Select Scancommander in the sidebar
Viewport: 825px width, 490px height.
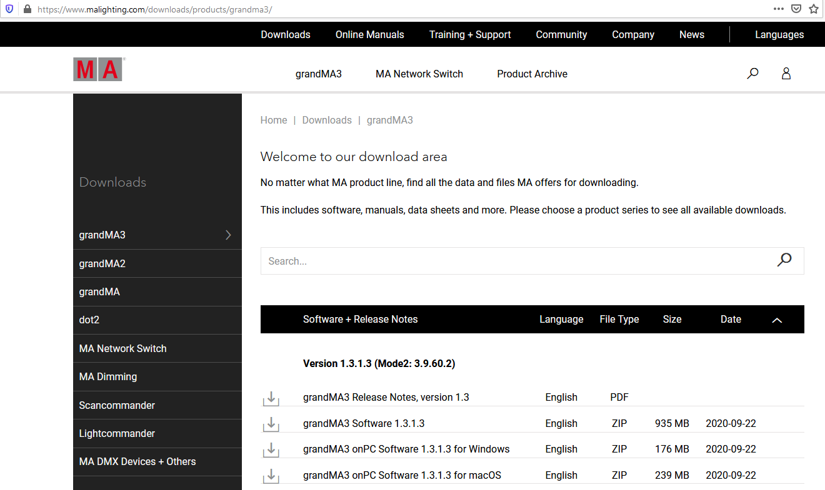pyautogui.click(x=157, y=405)
